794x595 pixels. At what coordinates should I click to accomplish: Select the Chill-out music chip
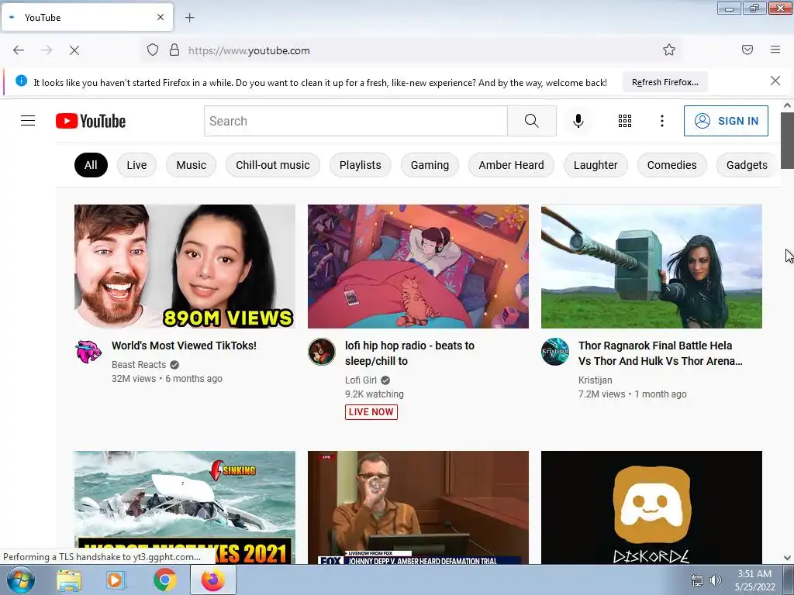[273, 165]
